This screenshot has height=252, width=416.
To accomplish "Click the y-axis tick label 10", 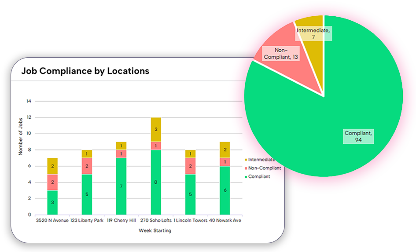I will click(29, 133).
